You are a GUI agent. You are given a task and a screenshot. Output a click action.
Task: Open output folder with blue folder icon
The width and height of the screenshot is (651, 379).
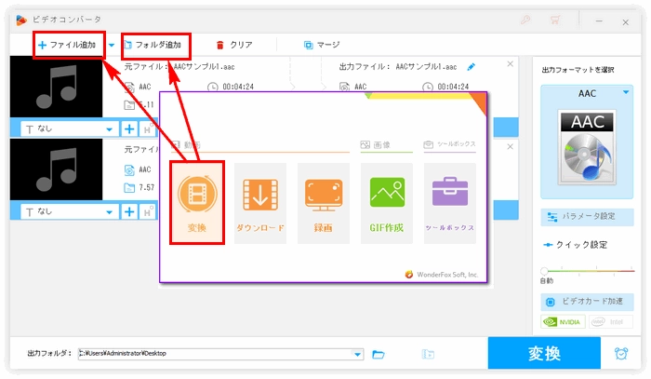[x=379, y=354]
